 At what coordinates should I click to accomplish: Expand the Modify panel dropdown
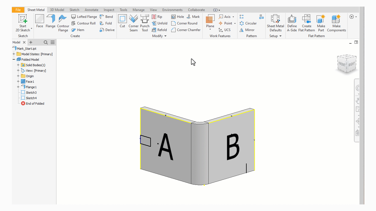[x=165, y=36]
